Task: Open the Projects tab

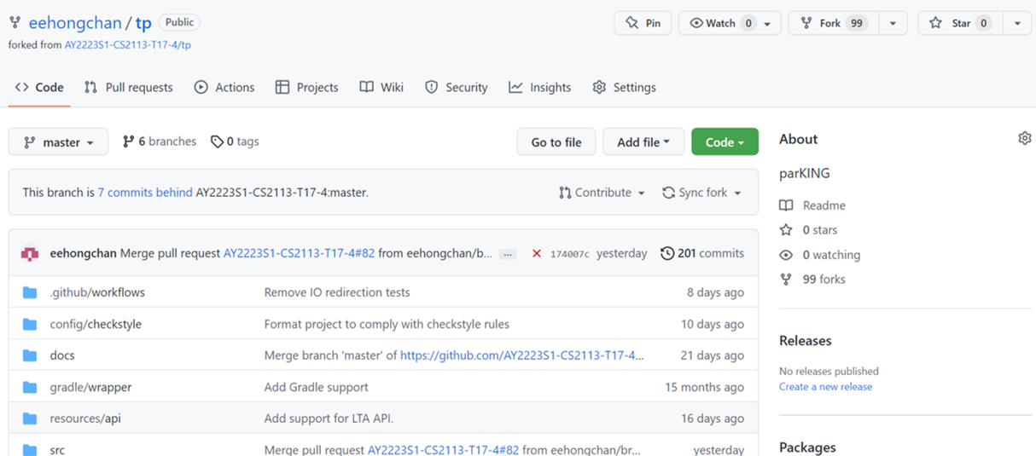Action: click(x=307, y=87)
